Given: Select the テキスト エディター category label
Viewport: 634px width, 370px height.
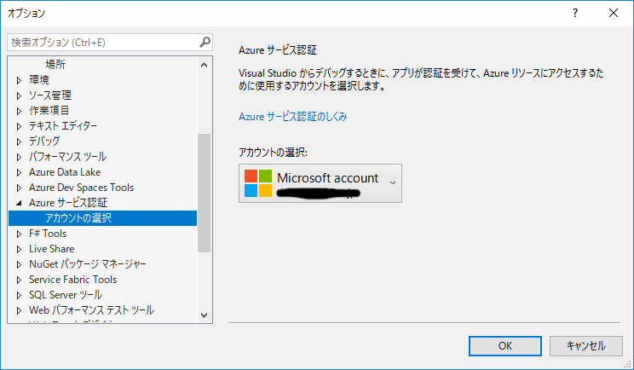Looking at the screenshot, I should (63, 126).
